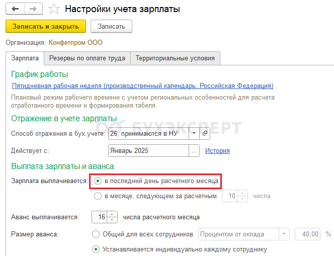The height and width of the screenshot is (256, 334).
Task: Choose common advance for all employees
Action: pos(96,234)
